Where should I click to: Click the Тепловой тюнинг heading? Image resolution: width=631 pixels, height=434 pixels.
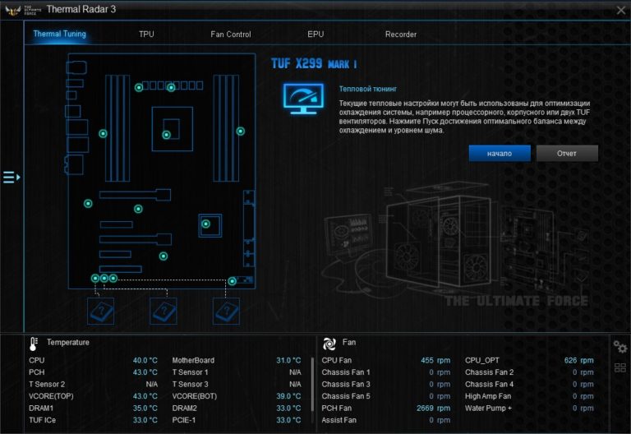(x=368, y=89)
